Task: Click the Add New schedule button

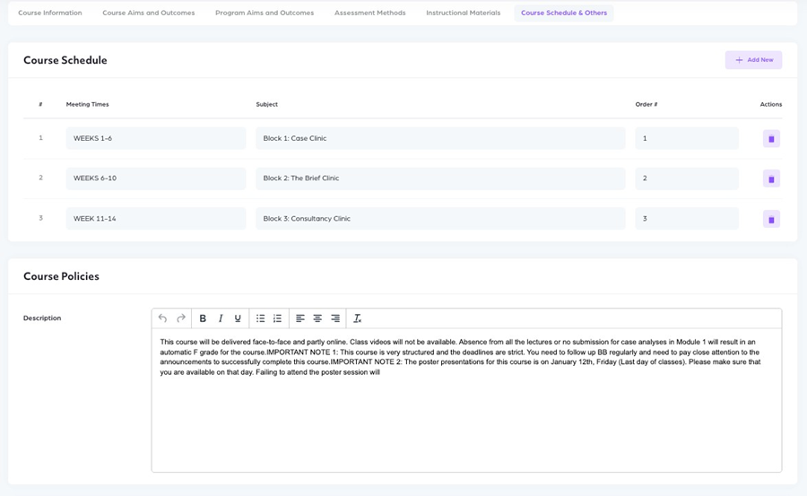Action: [753, 60]
